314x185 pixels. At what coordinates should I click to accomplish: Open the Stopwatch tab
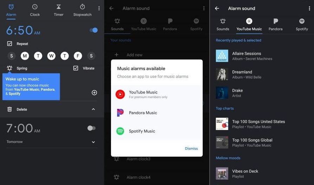82,11
